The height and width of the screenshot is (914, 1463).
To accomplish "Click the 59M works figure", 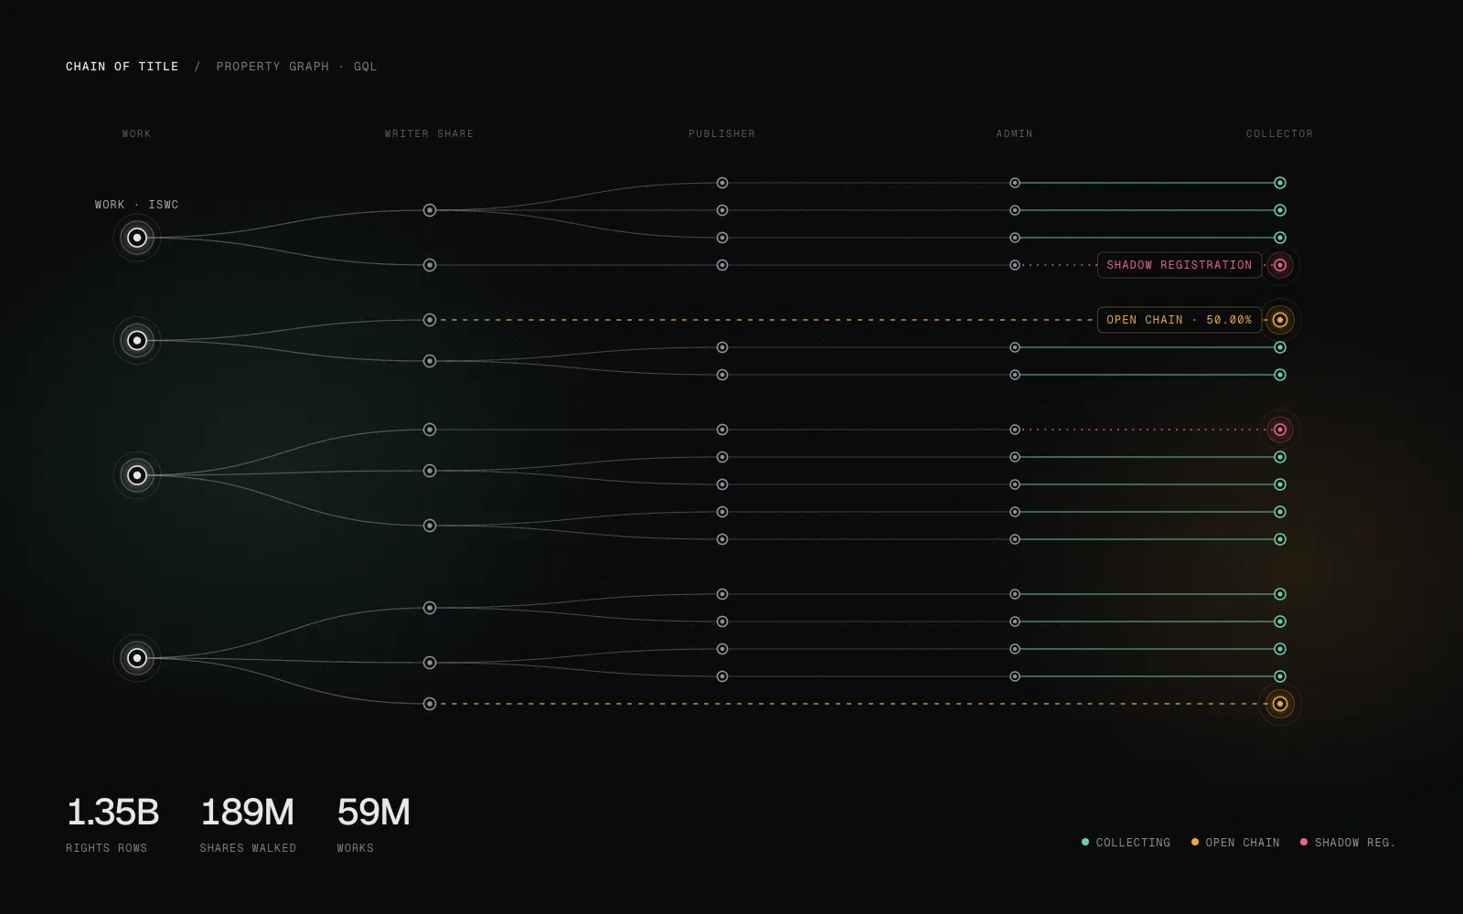I will [x=374, y=812].
